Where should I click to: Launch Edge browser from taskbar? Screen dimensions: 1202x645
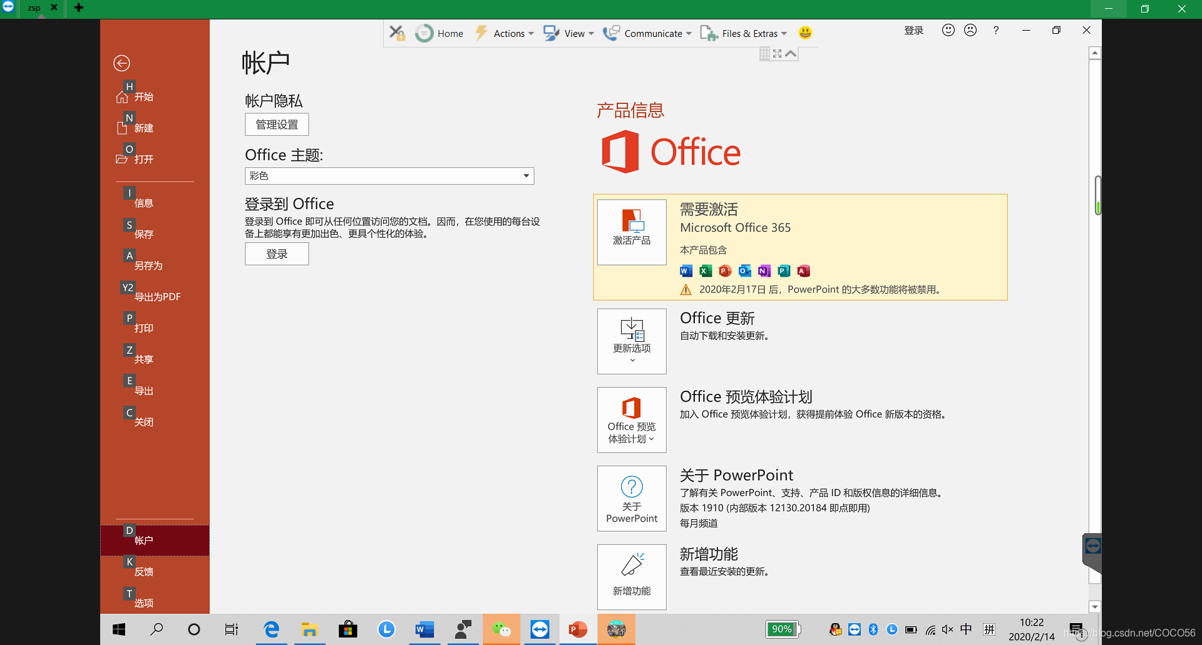coord(271,629)
